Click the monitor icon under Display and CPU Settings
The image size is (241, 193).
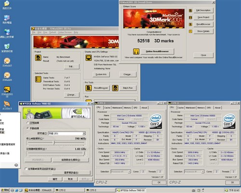pyautogui.click(x=89, y=58)
